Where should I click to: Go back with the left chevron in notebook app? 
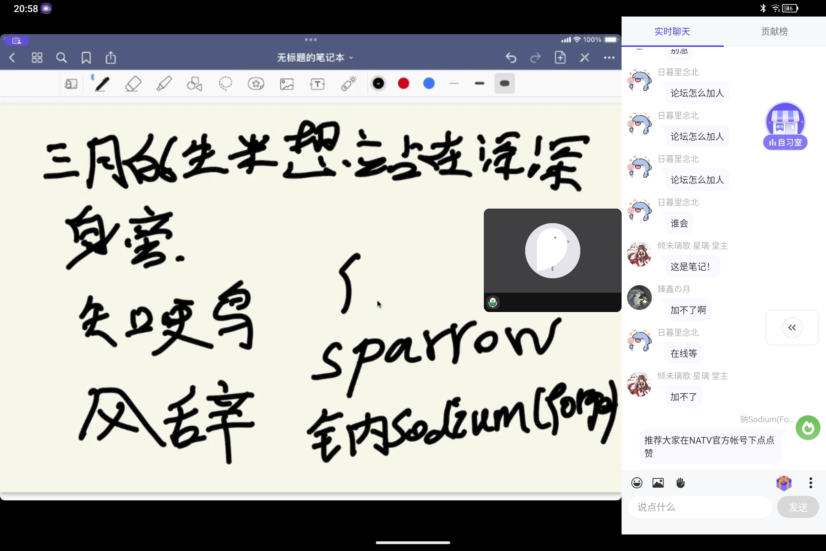pyautogui.click(x=12, y=58)
